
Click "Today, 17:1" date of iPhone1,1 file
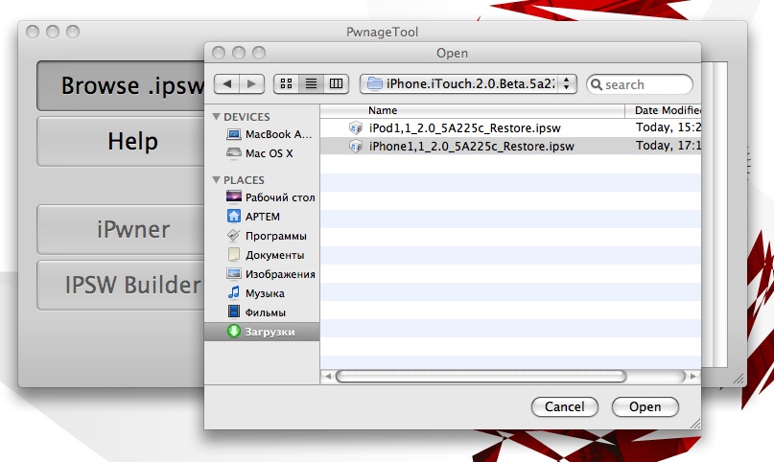pyautogui.click(x=668, y=146)
